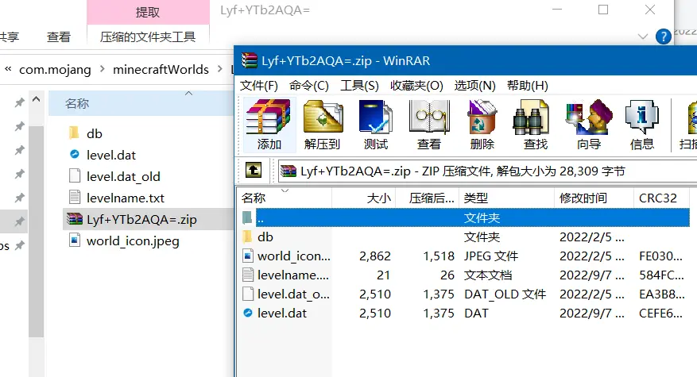697x377 pixels.
Task: Click the level.dat_old file icon in Explorer
Action: pos(75,176)
